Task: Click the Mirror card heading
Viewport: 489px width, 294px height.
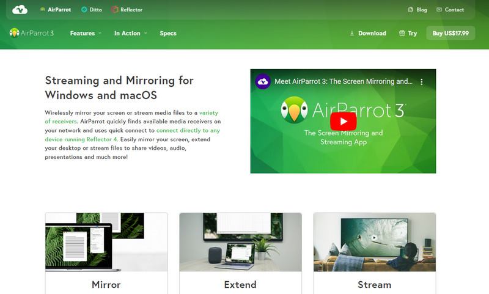Action: [106, 285]
